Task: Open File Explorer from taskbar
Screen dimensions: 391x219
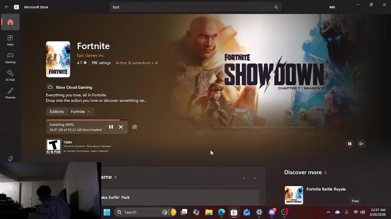Action: (209, 212)
